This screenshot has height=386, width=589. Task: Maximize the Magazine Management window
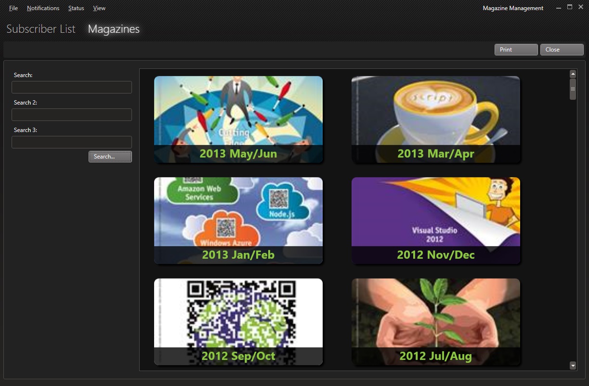[x=570, y=7]
